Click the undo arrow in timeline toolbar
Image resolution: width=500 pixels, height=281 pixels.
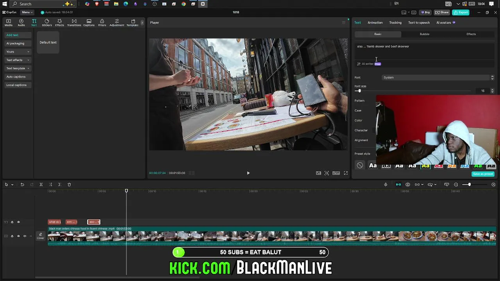(x=22, y=185)
